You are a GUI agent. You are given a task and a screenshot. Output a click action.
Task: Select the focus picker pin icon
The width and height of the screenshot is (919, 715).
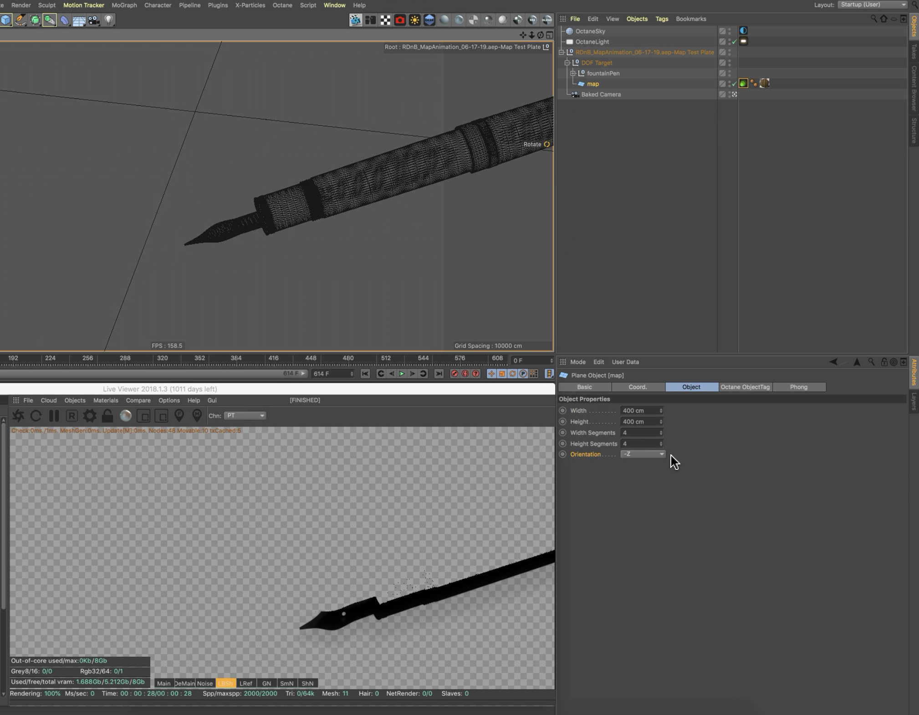179,416
